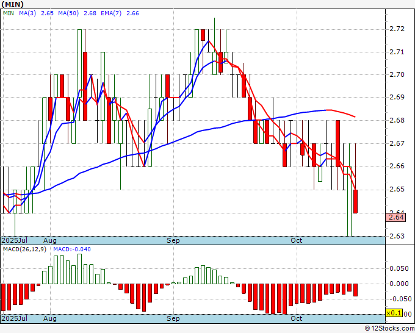Viewport: 415px width, 333px height.
Task: Click the Aug label on price chart axis
Action: [50, 240]
